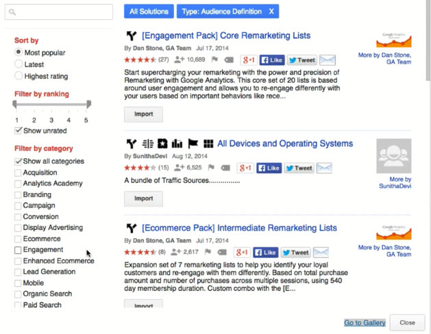Tweet the All Devices and Operating Systems solution
This screenshot has height=334, width=431.
click(x=299, y=168)
